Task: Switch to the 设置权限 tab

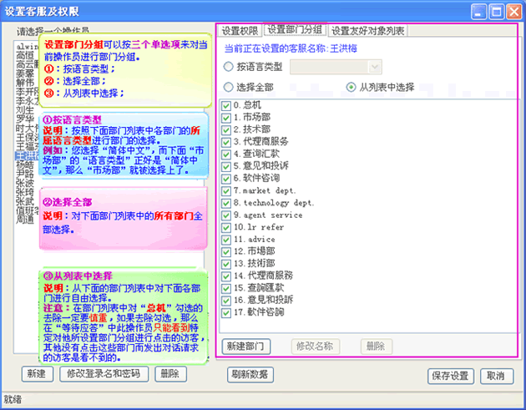Action: 240,31
